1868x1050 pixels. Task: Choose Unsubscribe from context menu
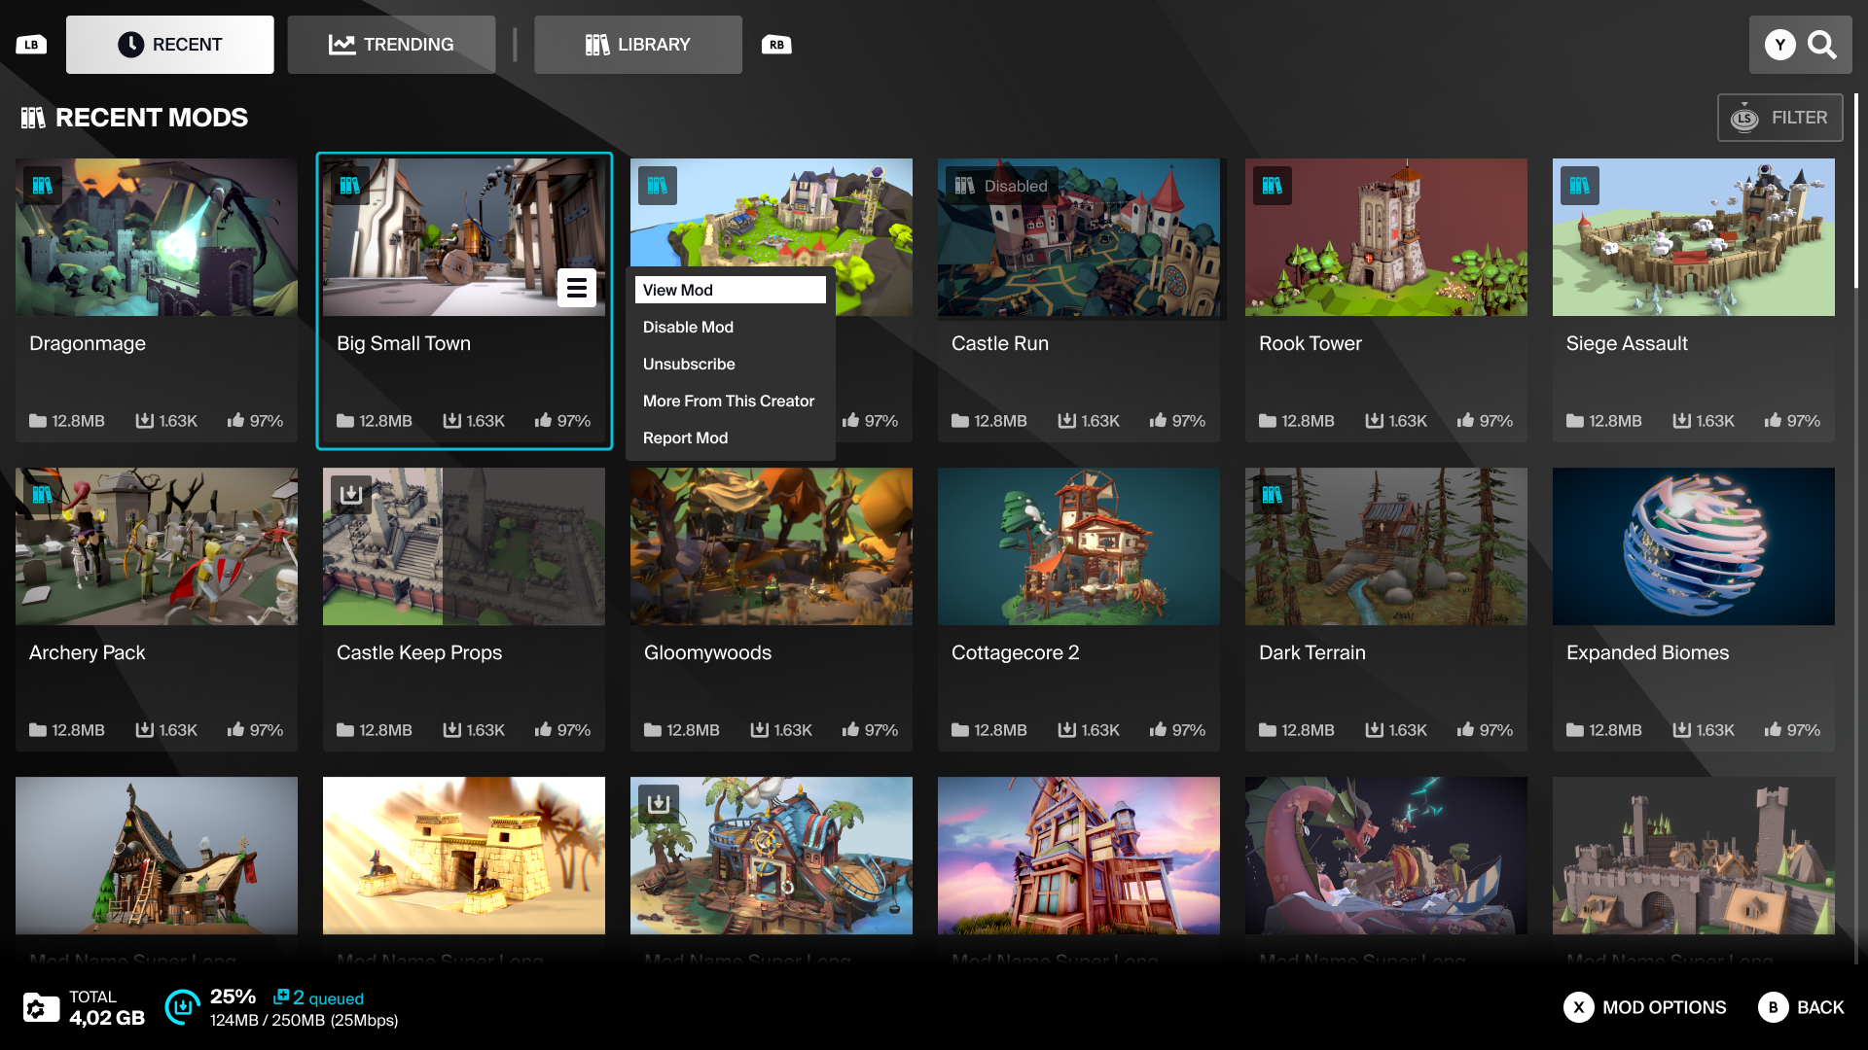coord(689,364)
